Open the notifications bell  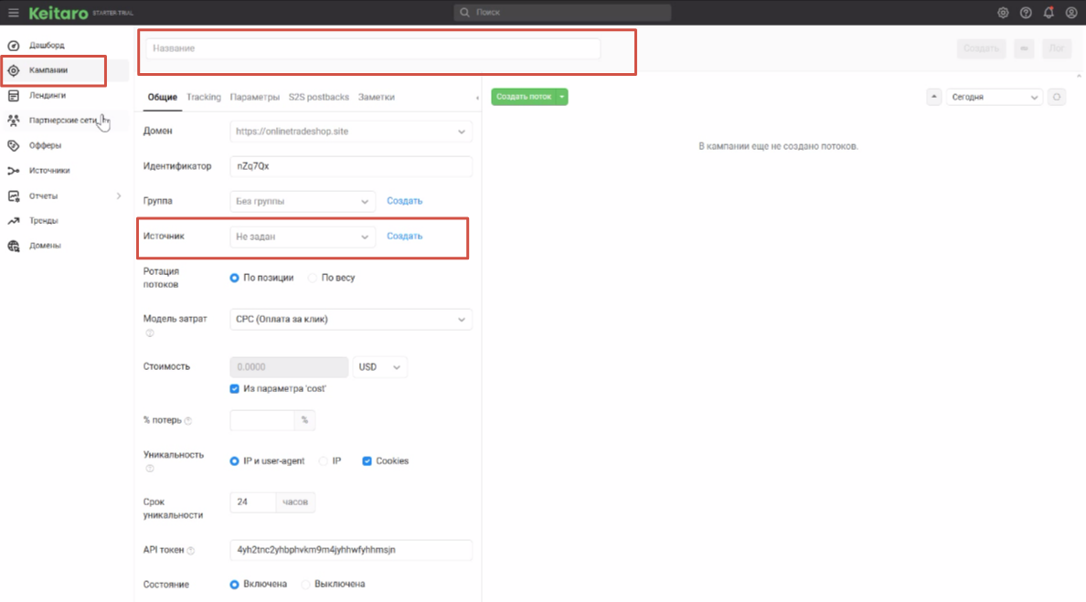tap(1049, 13)
